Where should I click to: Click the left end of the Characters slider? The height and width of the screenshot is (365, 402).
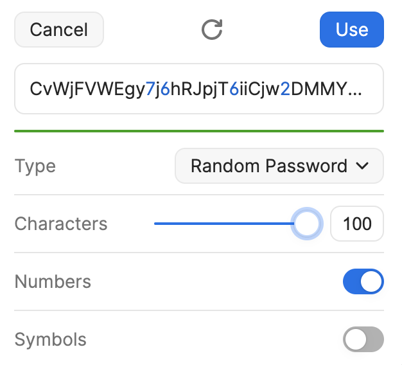coord(156,224)
